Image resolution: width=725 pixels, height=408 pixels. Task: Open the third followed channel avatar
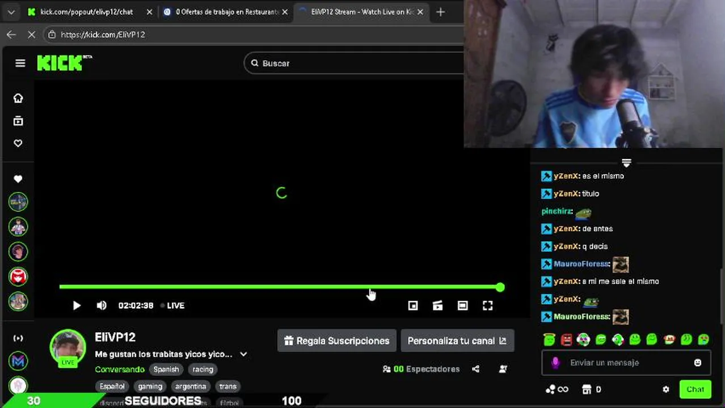(18, 252)
